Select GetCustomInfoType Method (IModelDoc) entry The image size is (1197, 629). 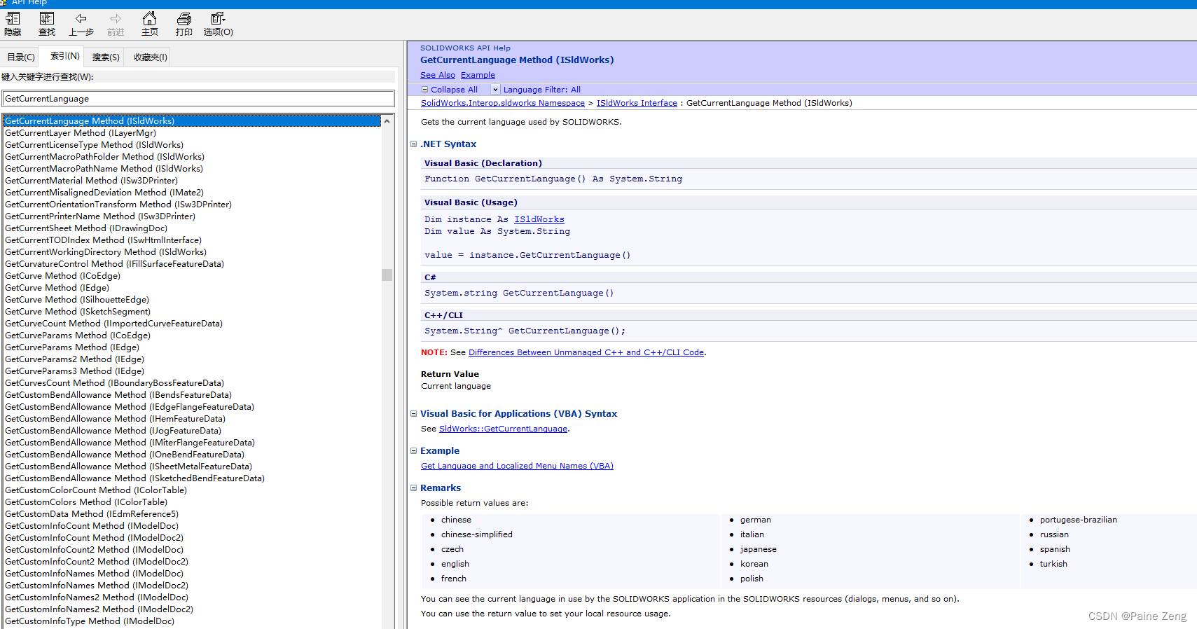pyautogui.click(x=90, y=621)
